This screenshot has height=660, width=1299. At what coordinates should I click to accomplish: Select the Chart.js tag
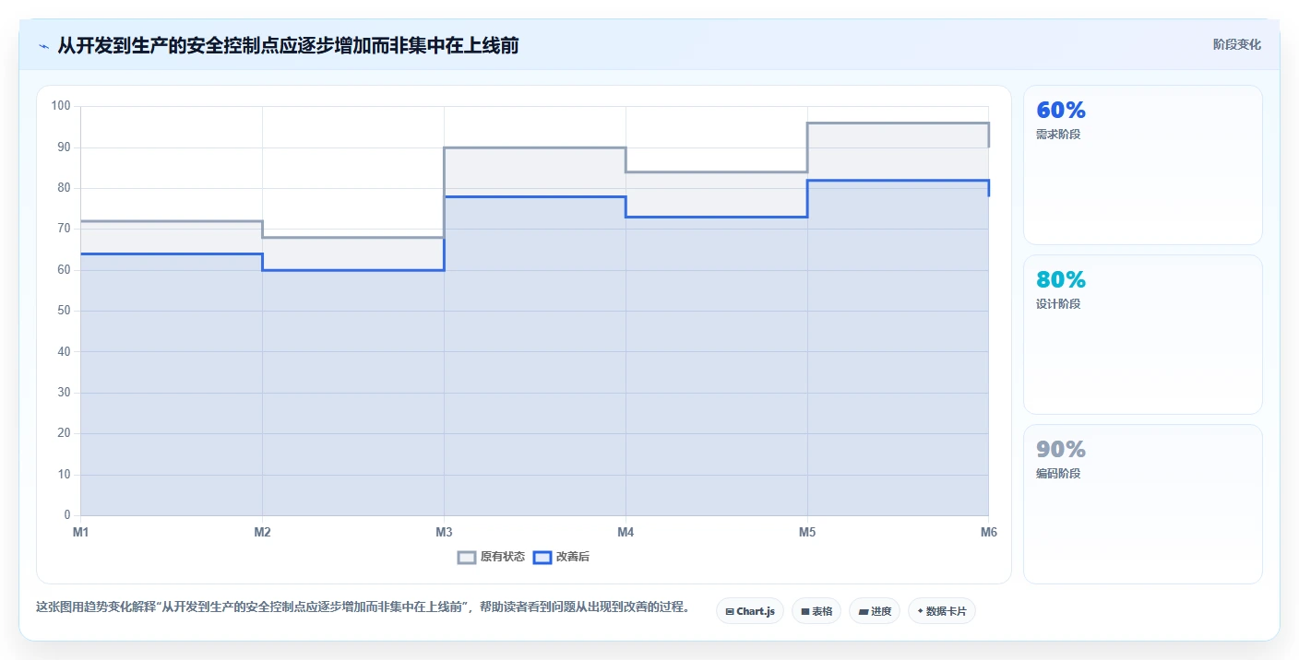pyautogui.click(x=750, y=611)
